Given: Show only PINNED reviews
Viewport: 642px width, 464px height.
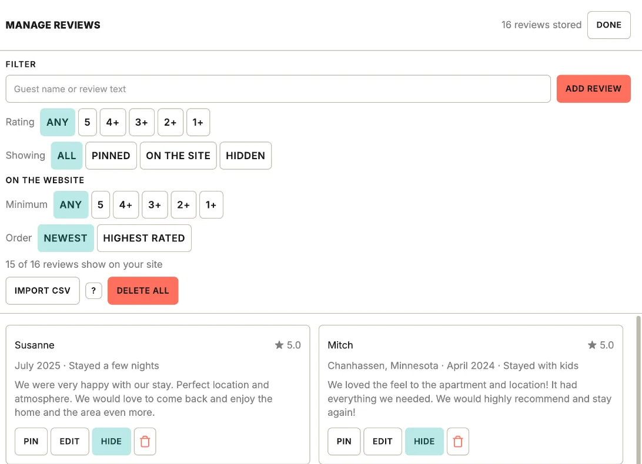Looking at the screenshot, I should (111, 156).
